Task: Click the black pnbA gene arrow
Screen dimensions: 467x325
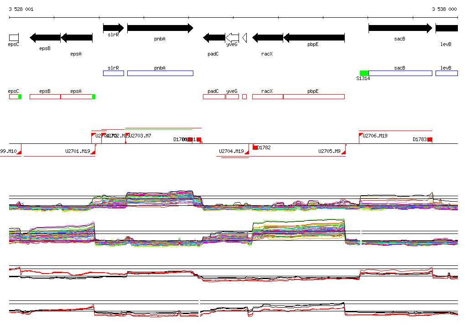Action: pyautogui.click(x=160, y=28)
